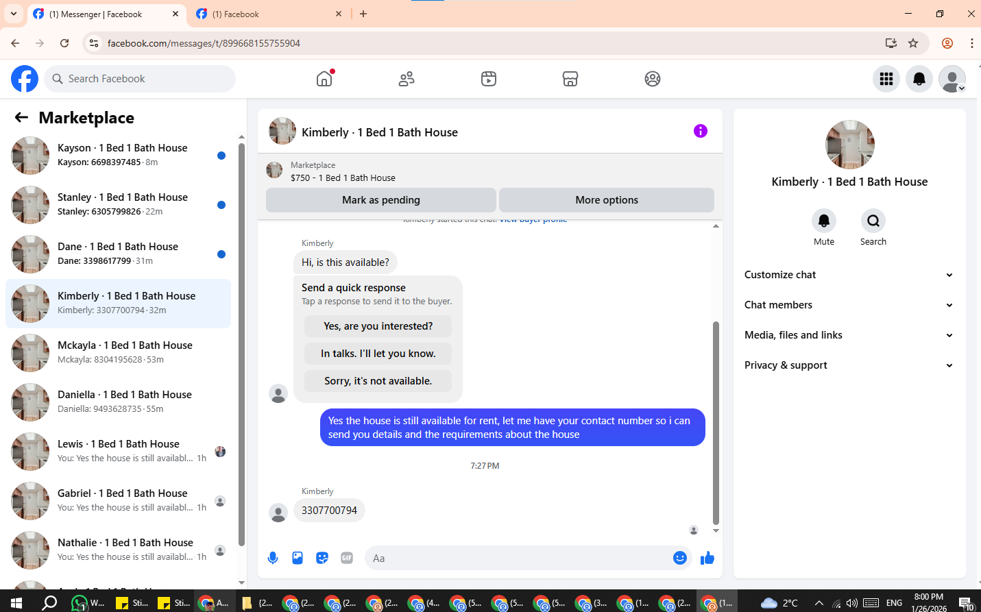Open Nathalie 1 Bed 1 Bath House chat
The image size is (981, 612).
pyautogui.click(x=118, y=550)
